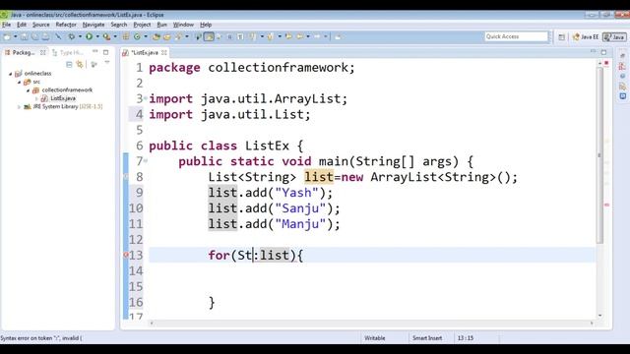Click the New Java Package toolbar icon
This screenshot has height=354, width=630.
126,37
